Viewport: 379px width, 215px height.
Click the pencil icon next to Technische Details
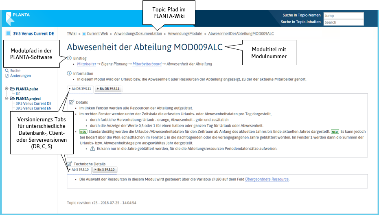[70, 163]
